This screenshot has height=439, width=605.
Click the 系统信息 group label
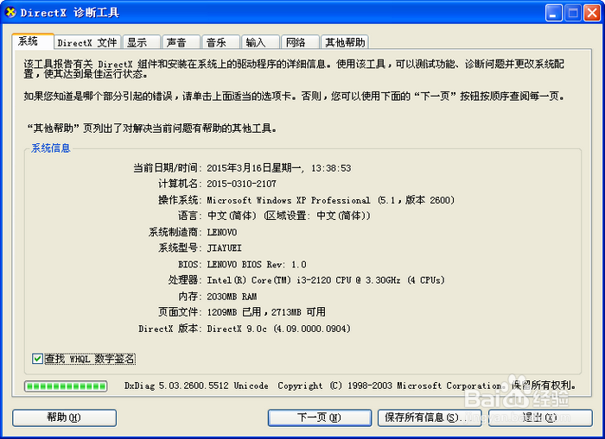(50, 147)
